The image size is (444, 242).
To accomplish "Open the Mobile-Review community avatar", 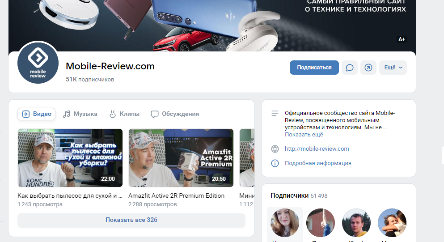I will [38, 63].
